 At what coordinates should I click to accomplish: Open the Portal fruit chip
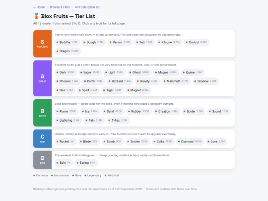(93, 81)
